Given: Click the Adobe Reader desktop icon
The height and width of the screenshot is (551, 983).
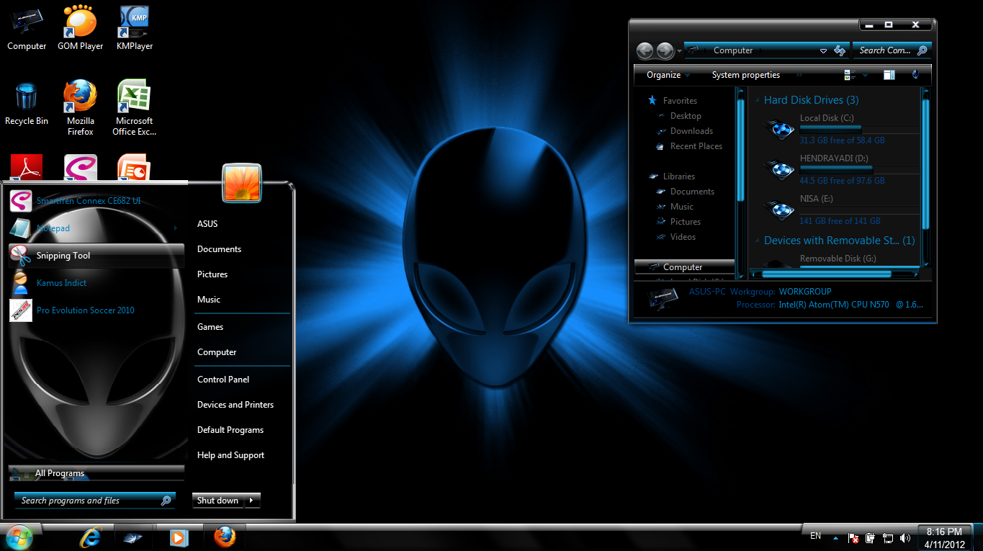Looking at the screenshot, I should click(x=27, y=167).
